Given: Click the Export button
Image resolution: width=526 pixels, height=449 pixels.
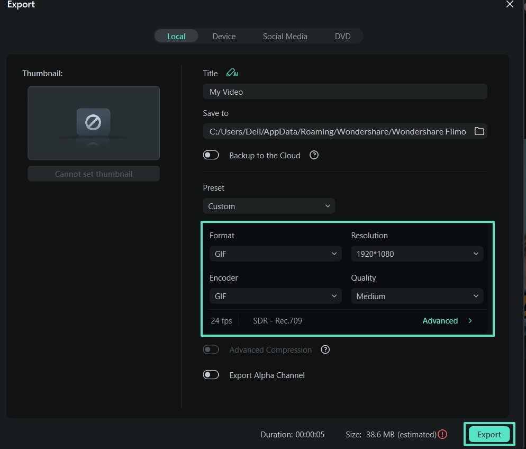Looking at the screenshot, I should tap(489, 434).
